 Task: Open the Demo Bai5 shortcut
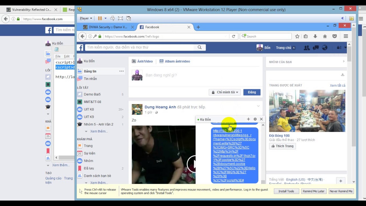coord(92,94)
